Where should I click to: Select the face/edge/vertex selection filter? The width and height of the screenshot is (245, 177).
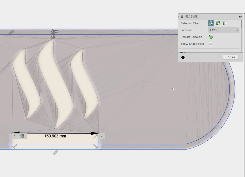tap(211, 23)
